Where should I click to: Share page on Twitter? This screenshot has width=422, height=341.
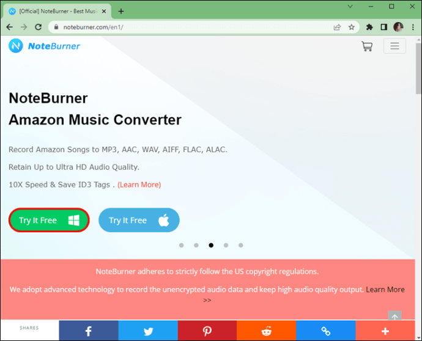click(x=148, y=331)
